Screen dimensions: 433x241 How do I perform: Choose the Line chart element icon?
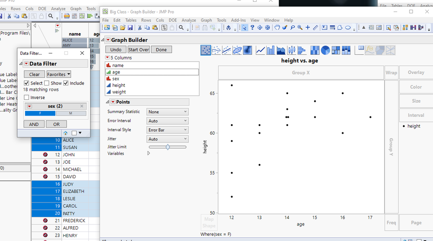pos(260,50)
